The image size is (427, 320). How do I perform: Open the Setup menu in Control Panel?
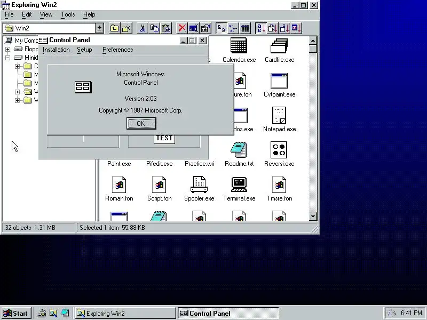tap(84, 50)
